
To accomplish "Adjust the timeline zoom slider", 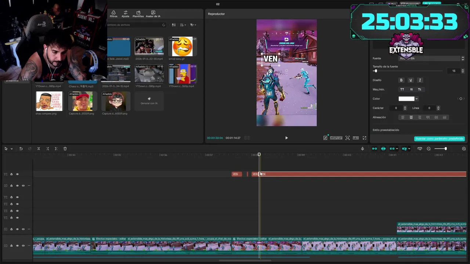I will click(441, 149).
